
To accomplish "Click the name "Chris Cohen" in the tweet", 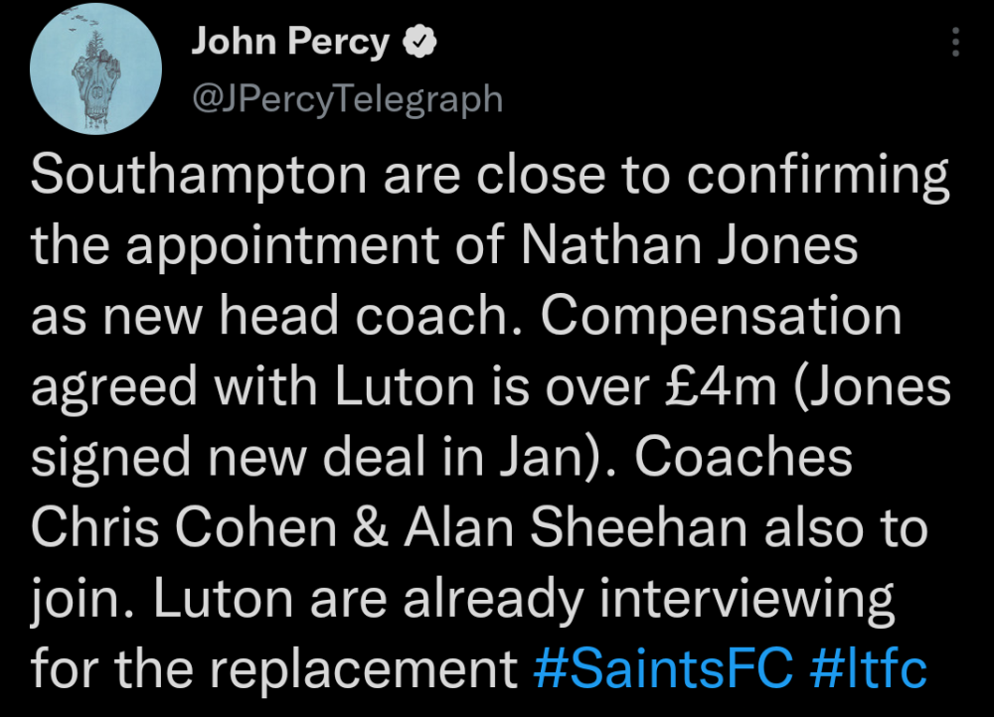I will click(185, 528).
